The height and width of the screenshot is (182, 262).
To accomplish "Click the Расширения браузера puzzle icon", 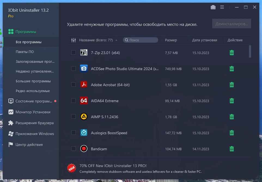I will click(x=11, y=123).
